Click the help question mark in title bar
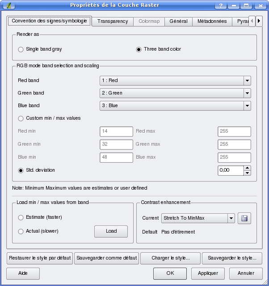The width and height of the screenshot is (269, 286). pos(221,5)
